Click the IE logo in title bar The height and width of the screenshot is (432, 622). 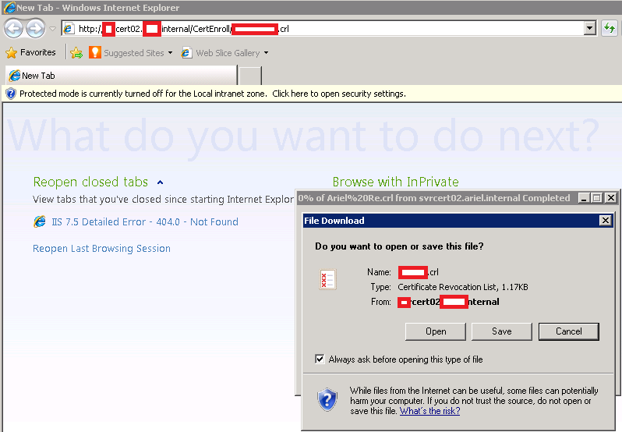pyautogui.click(x=9, y=8)
